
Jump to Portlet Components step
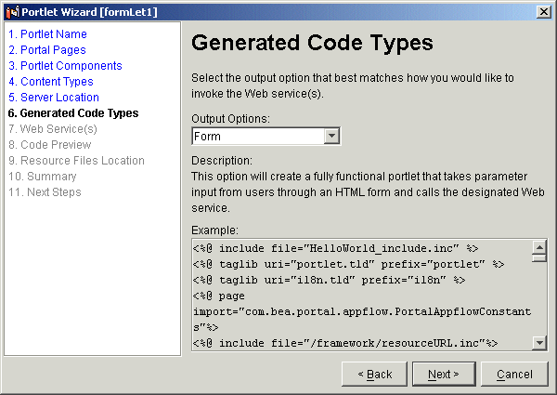click(65, 66)
